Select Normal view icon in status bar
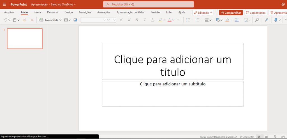287x139 pixels. [x=259, y=137]
